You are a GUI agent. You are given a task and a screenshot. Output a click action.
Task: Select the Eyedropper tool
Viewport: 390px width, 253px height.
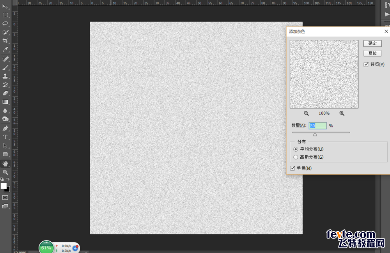click(5, 50)
